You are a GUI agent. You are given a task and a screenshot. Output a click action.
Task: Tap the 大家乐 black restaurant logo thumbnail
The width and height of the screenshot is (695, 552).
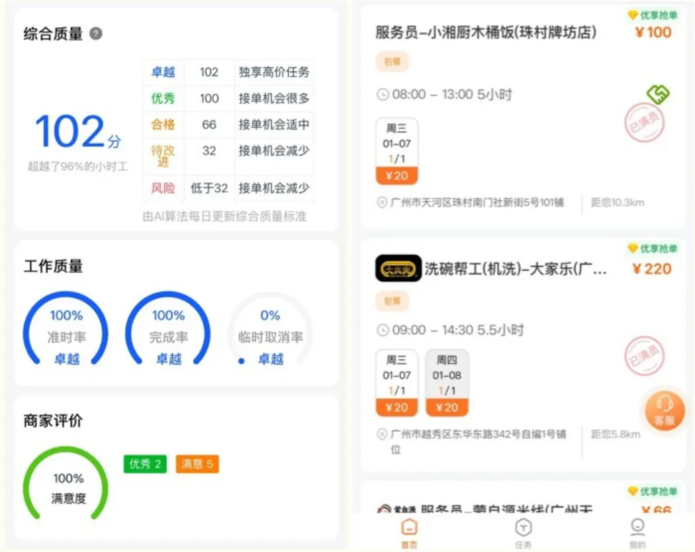(x=398, y=269)
